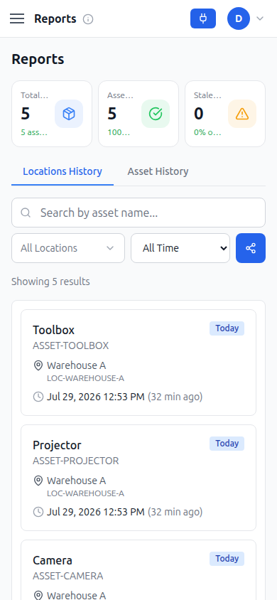Click the Showing 5 results text
This screenshot has width=277, height=600.
[x=51, y=282]
